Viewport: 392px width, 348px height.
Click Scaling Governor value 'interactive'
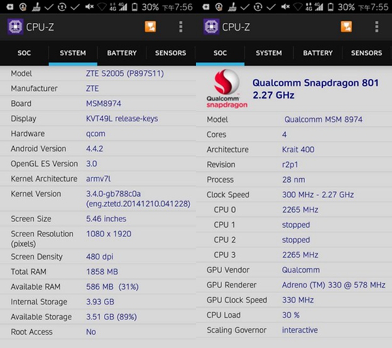300,330
